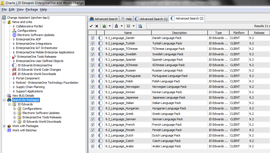Open the Supply Chain Planning link
This screenshot has height=153, width=270.
(29, 87)
